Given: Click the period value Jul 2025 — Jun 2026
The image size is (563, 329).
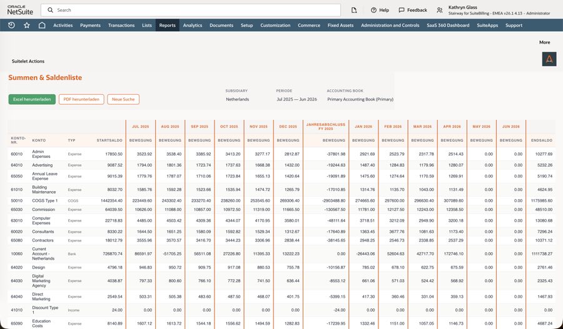Looking at the screenshot, I should 297,99.
